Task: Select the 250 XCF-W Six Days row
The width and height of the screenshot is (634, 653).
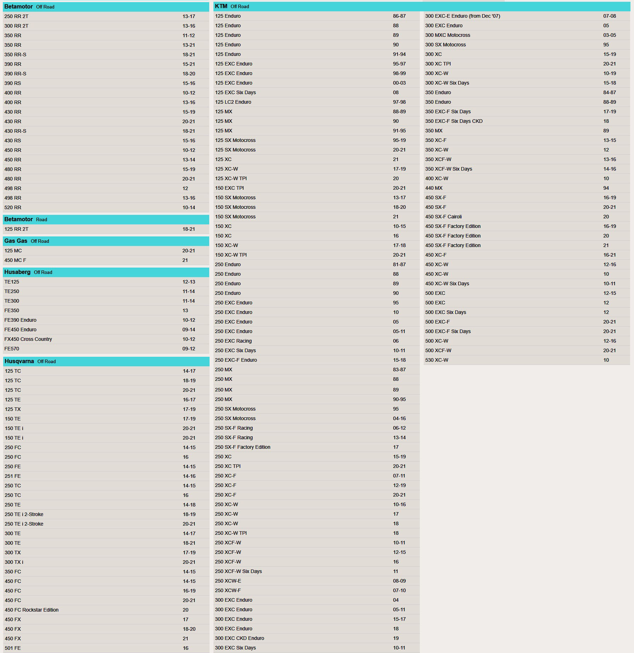Action: [316, 571]
